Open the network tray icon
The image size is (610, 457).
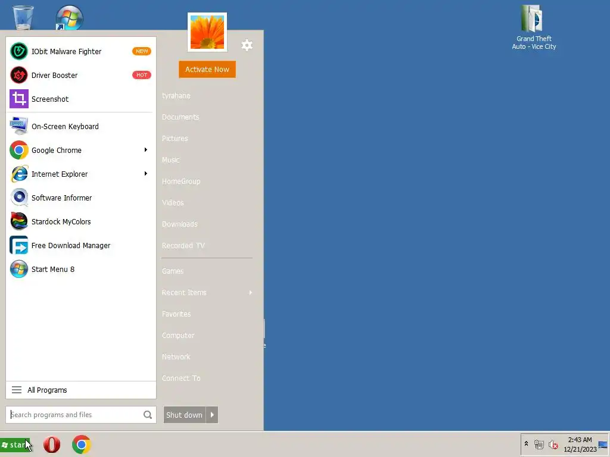coord(539,444)
